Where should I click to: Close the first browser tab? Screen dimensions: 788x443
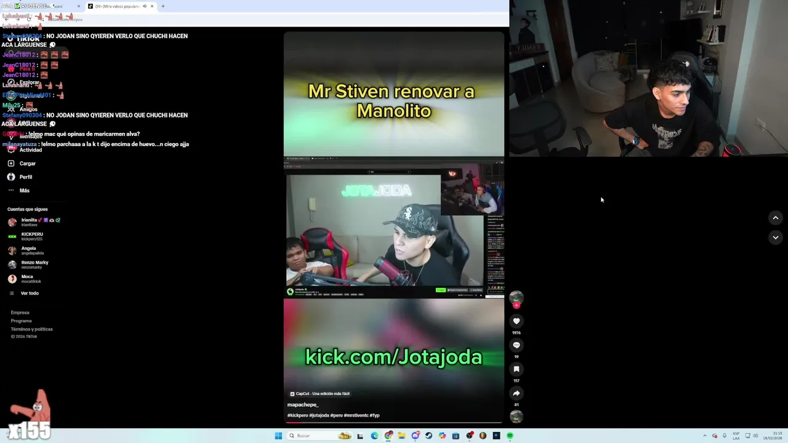[78, 6]
